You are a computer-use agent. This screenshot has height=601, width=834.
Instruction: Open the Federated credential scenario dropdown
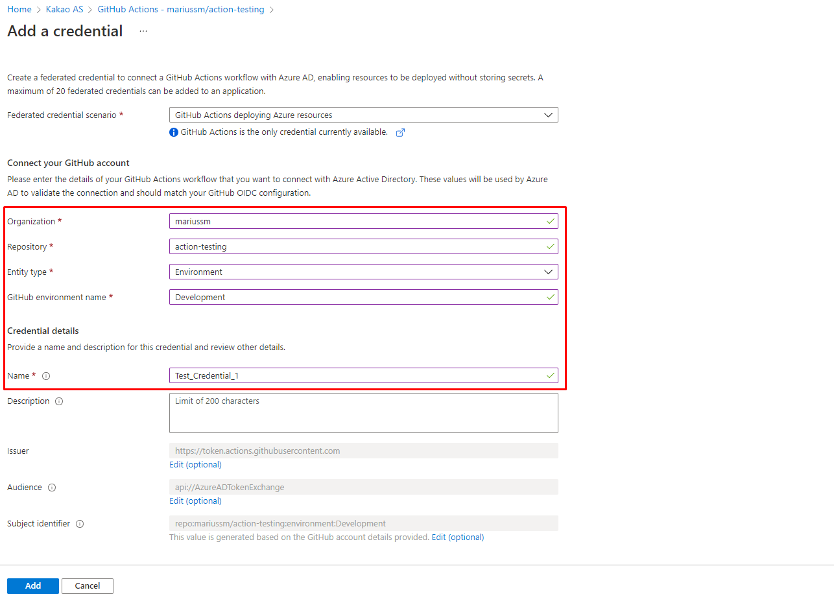[363, 115]
